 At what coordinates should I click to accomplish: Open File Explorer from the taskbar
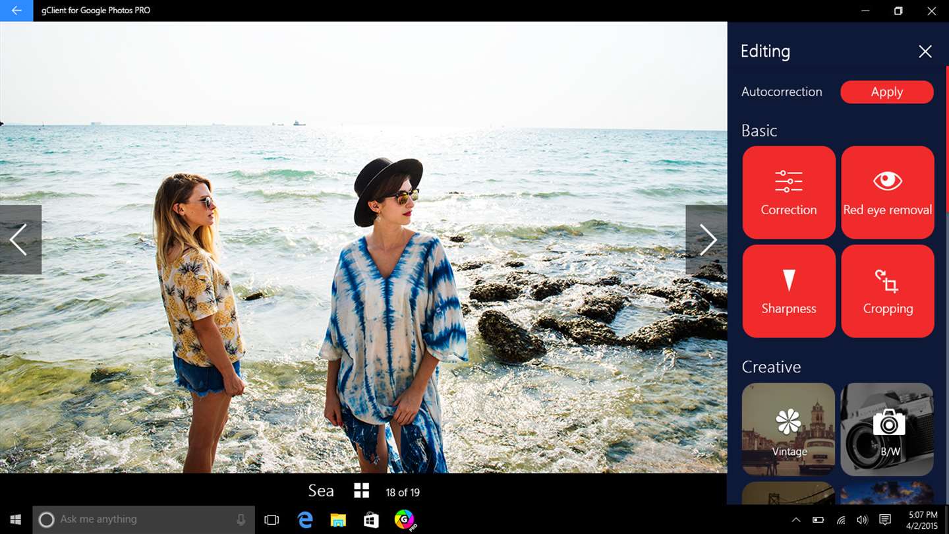pyautogui.click(x=338, y=519)
